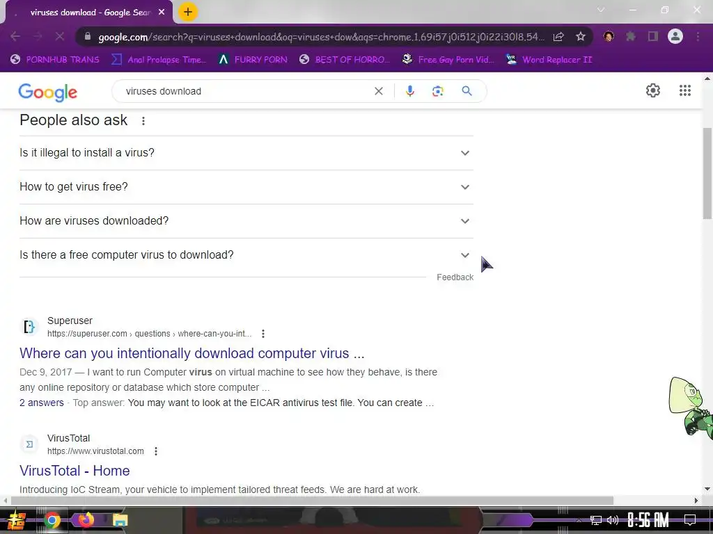
Task: Go back to the previous page
Action: click(15, 36)
